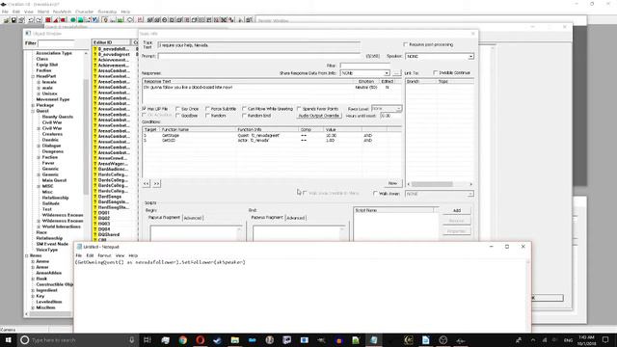
Task: Open Notepad Edit menu
Action: click(x=90, y=255)
